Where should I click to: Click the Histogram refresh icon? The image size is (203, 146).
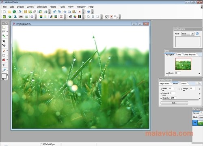(x=197, y=34)
